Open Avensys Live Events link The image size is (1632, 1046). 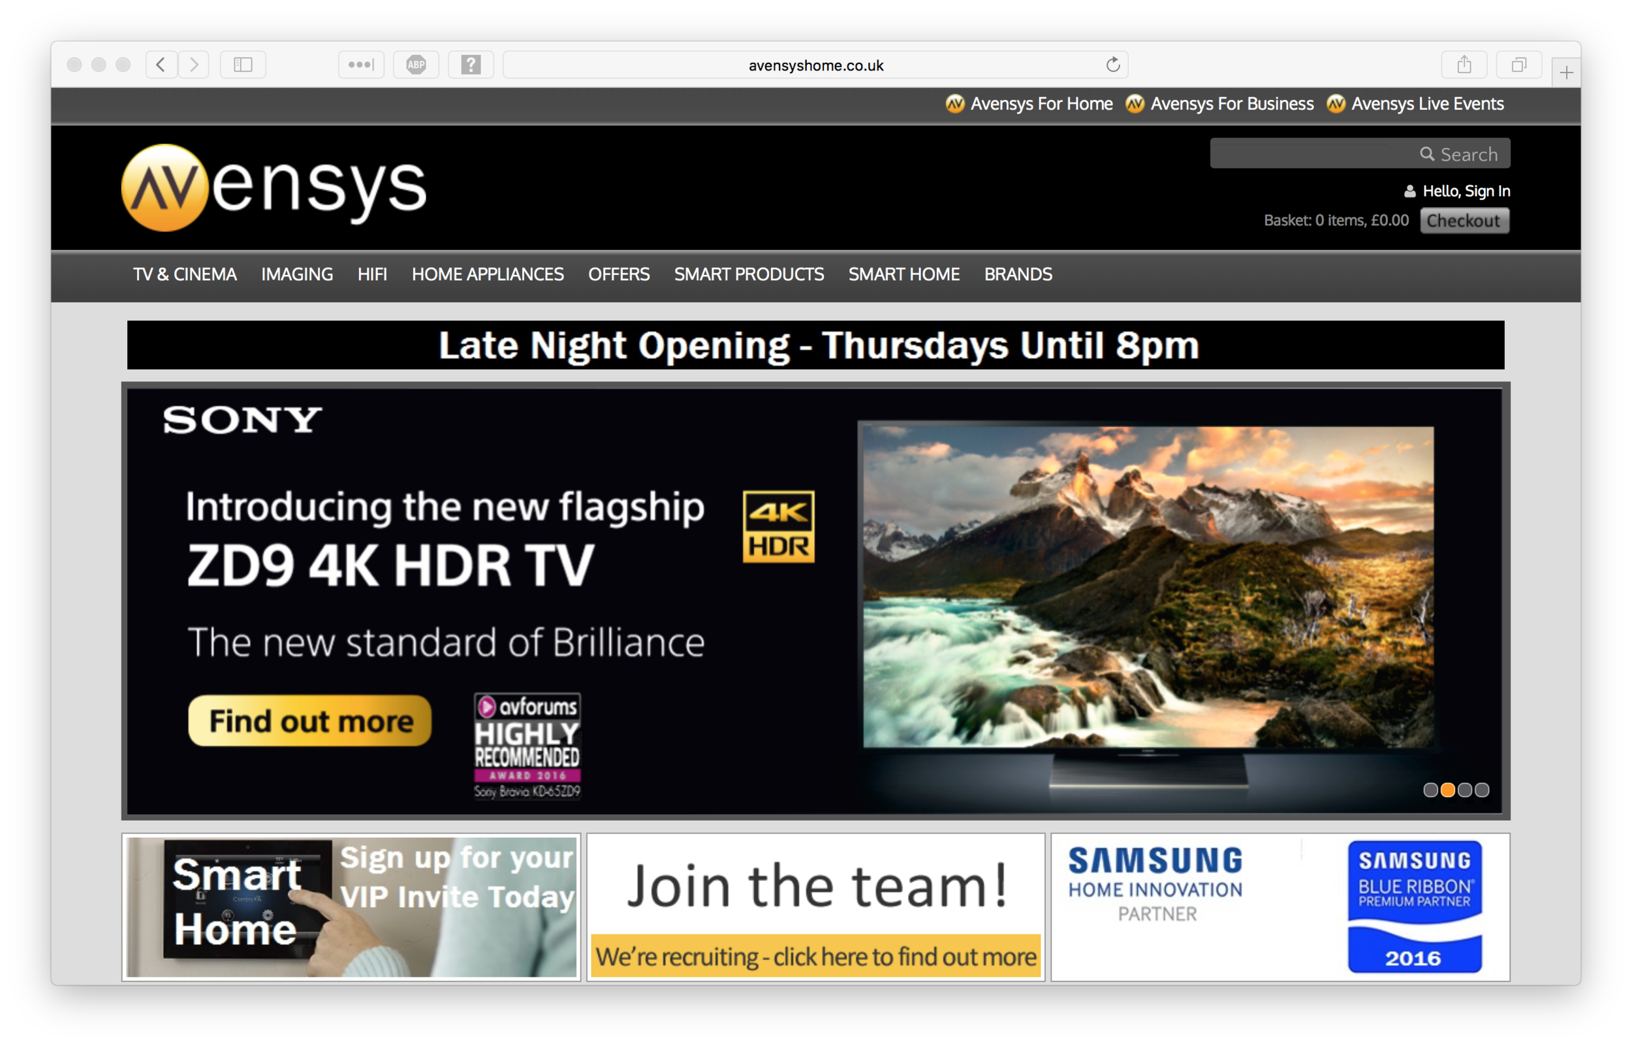click(x=1416, y=104)
